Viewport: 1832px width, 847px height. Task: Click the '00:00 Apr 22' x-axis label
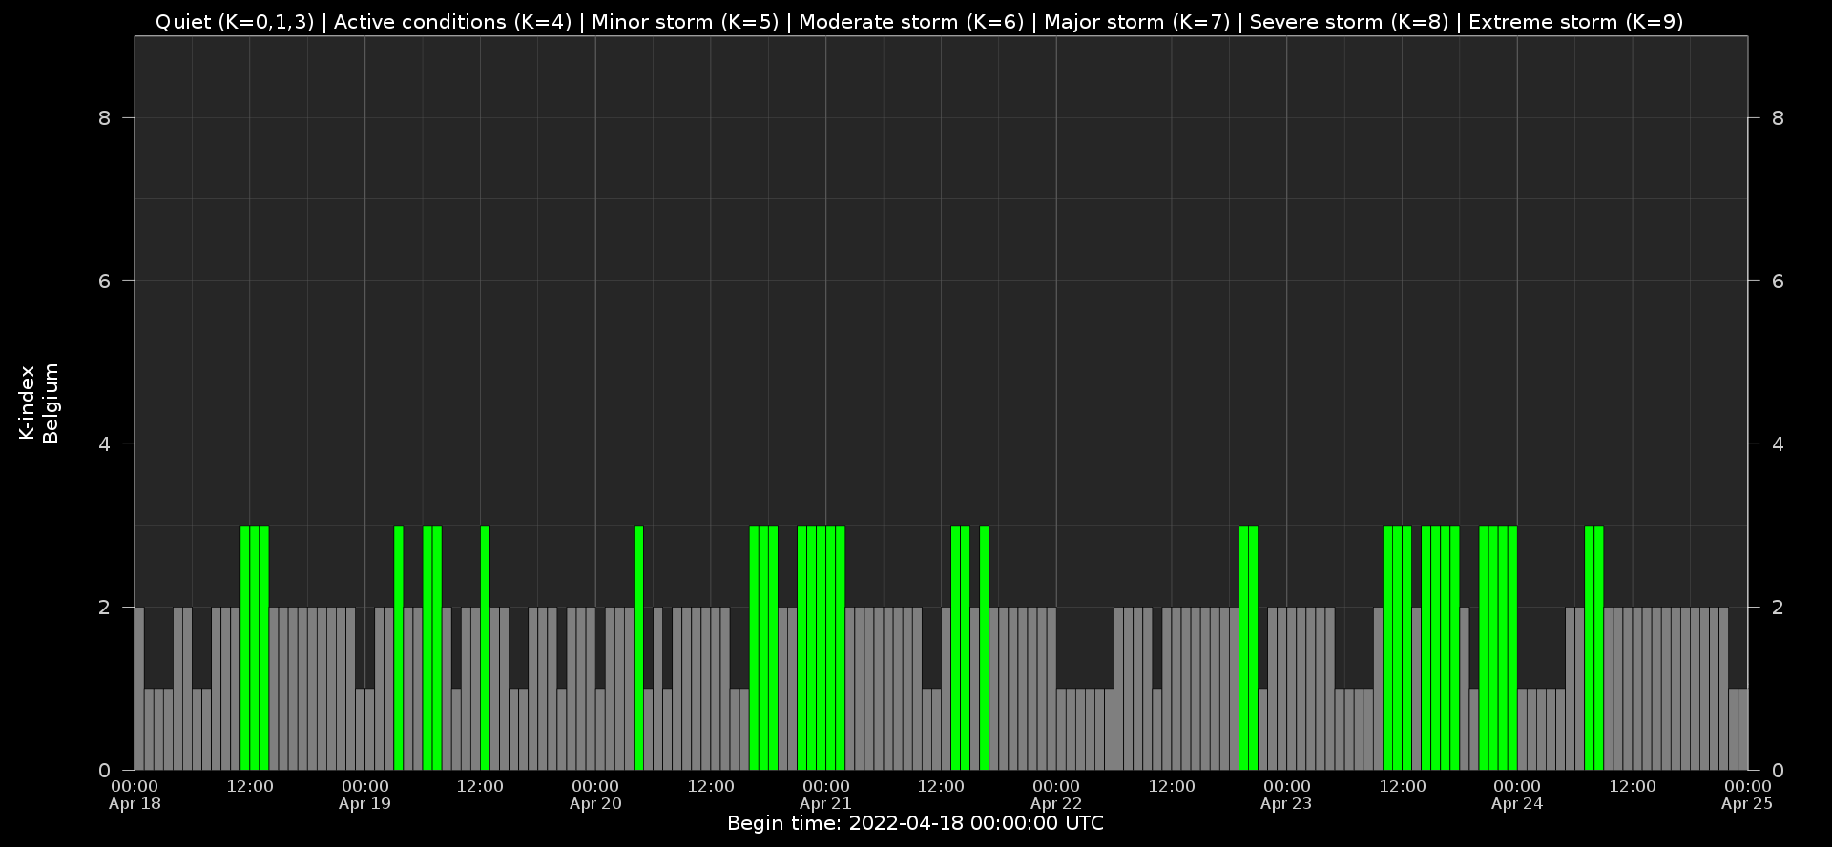[1056, 795]
